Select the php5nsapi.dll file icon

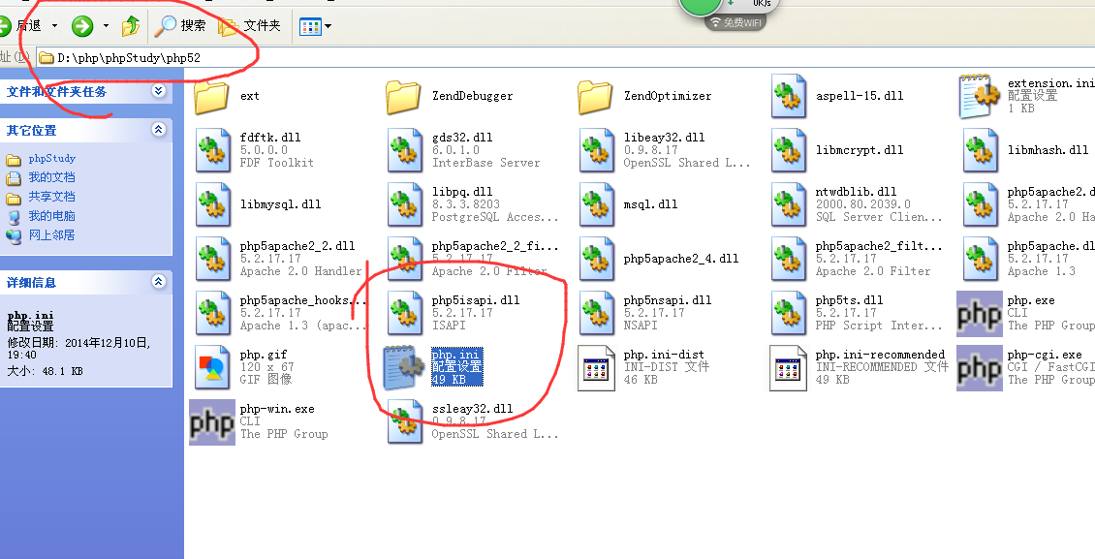597,313
